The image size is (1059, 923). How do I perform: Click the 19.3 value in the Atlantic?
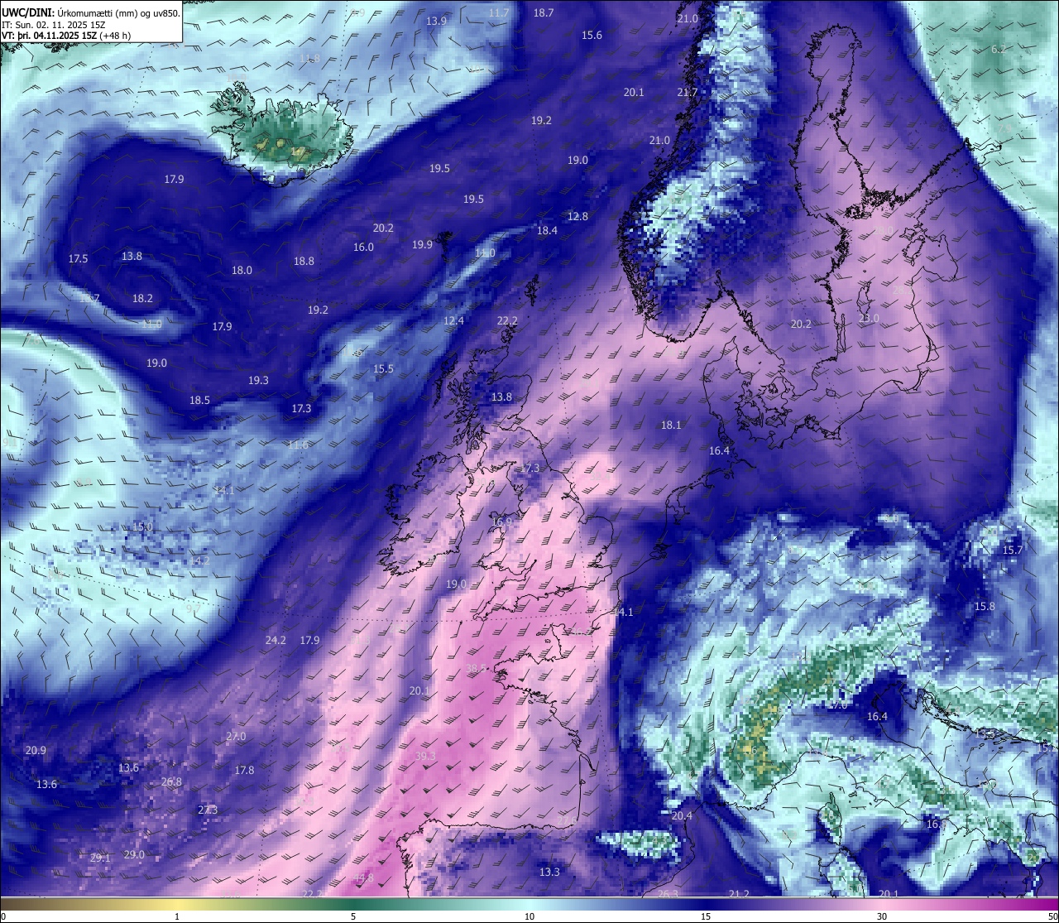tap(258, 380)
